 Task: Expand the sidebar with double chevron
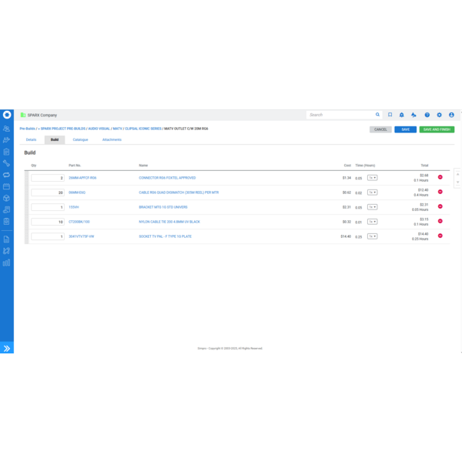point(7,349)
